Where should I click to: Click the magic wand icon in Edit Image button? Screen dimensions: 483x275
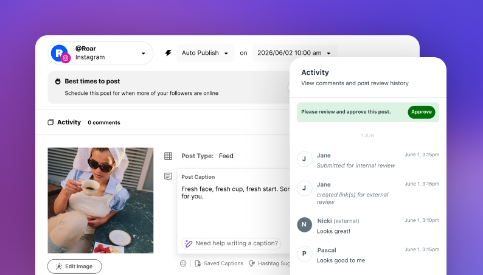[x=58, y=266]
